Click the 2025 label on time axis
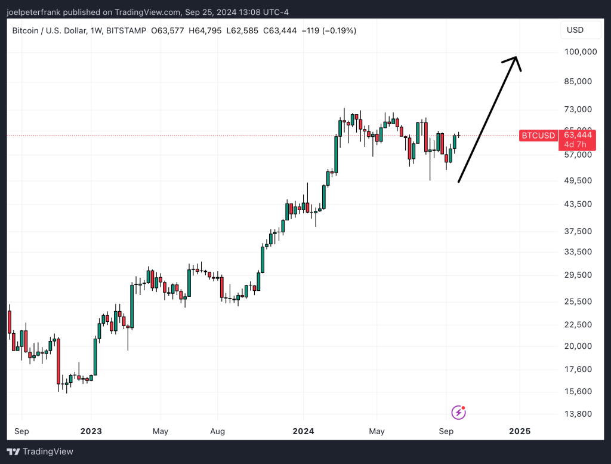Viewport: 611px width, 464px height. click(x=519, y=431)
